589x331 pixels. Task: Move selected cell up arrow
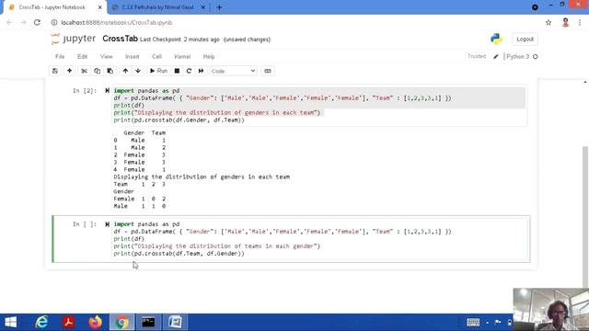pyautogui.click(x=125, y=71)
